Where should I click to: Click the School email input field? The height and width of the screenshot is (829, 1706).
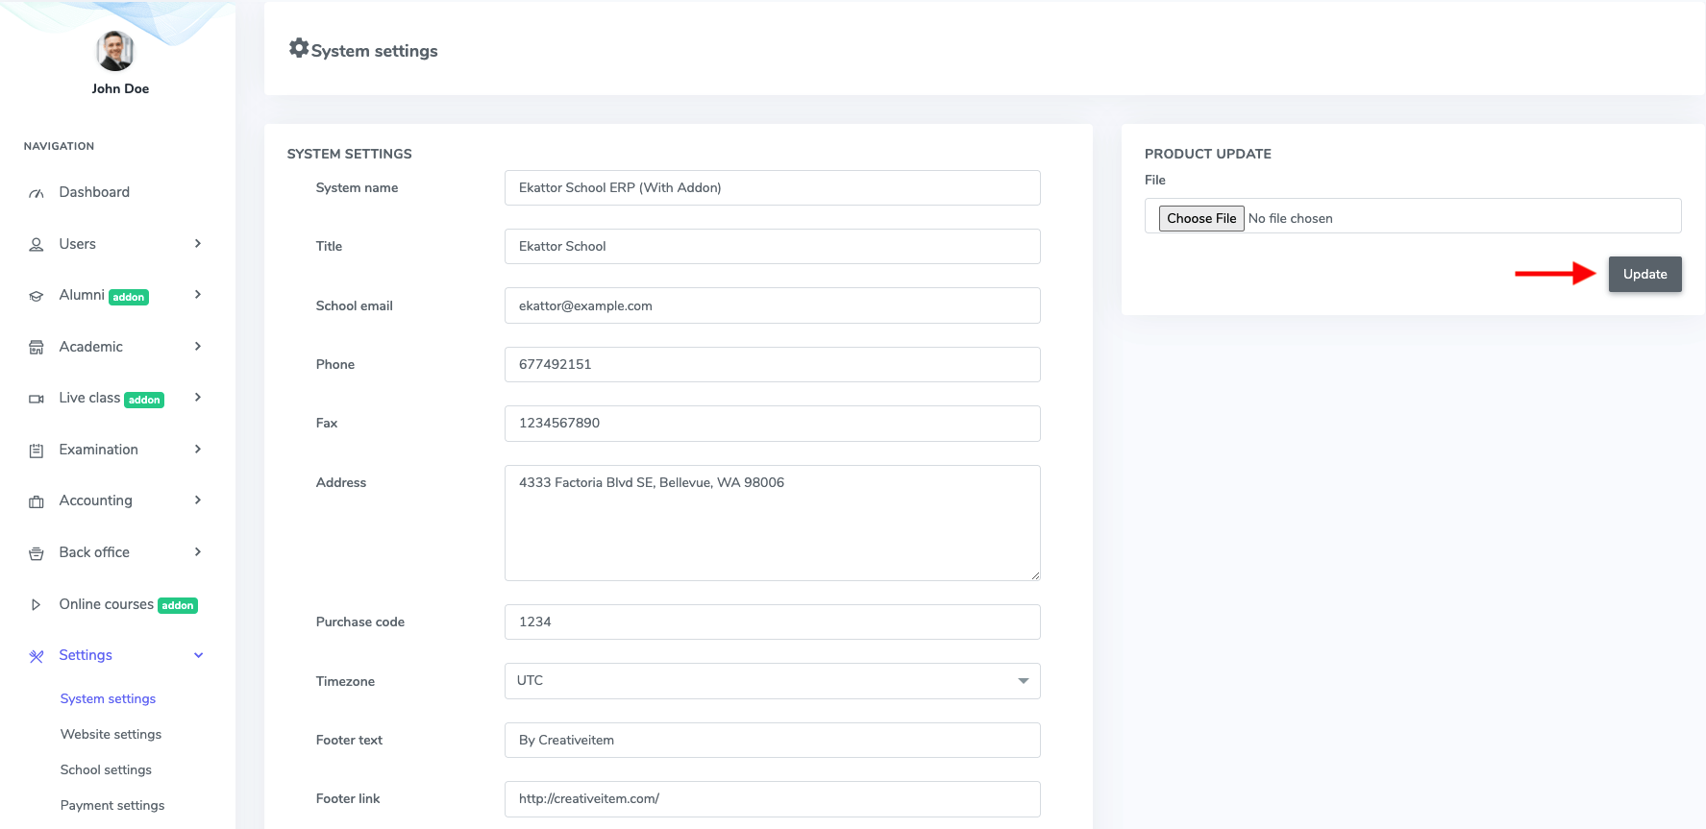772,305
